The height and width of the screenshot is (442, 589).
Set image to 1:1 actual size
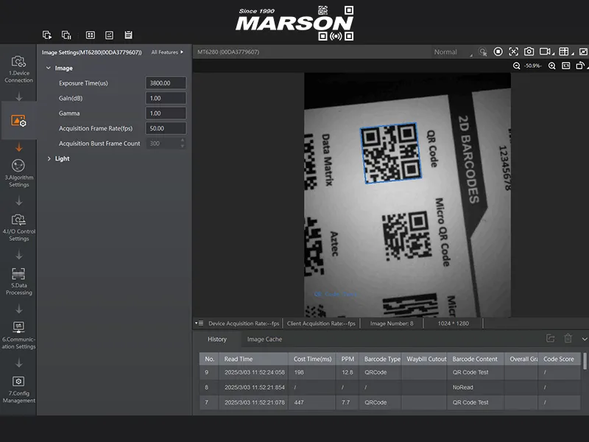point(565,66)
